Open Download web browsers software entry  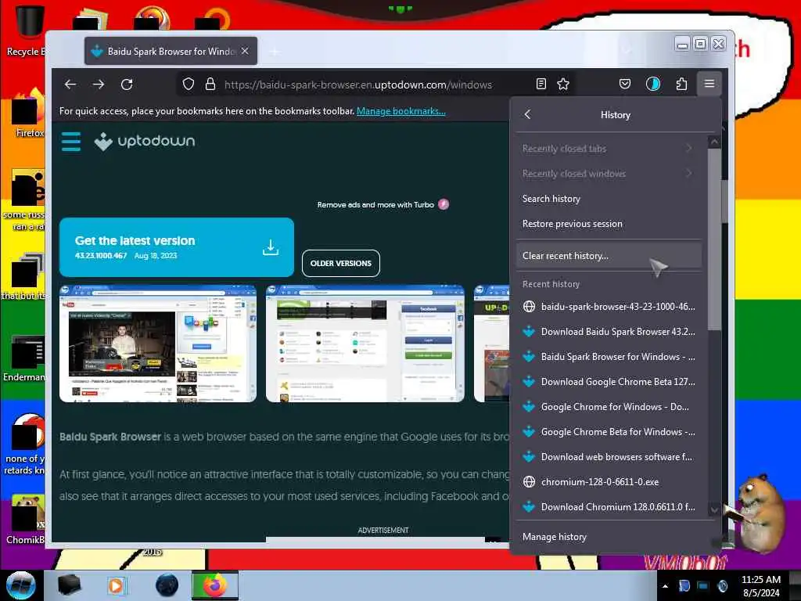pos(609,457)
